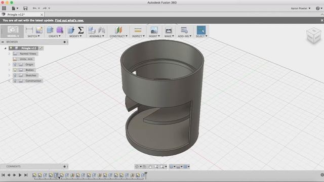Click the Undo arrow icon
The width and height of the screenshot is (324, 182).
[x=34, y=8]
